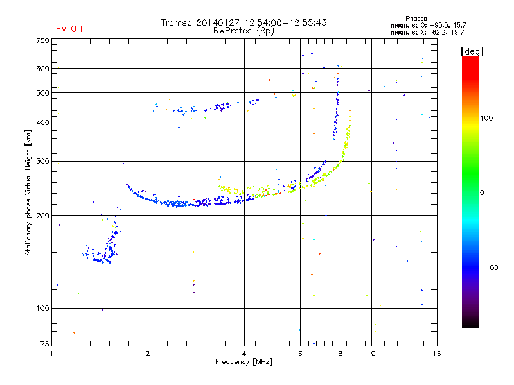Screen dimensions: 514x385
Task: Click the colorbar tick label '-100'
Action: (x=489, y=268)
